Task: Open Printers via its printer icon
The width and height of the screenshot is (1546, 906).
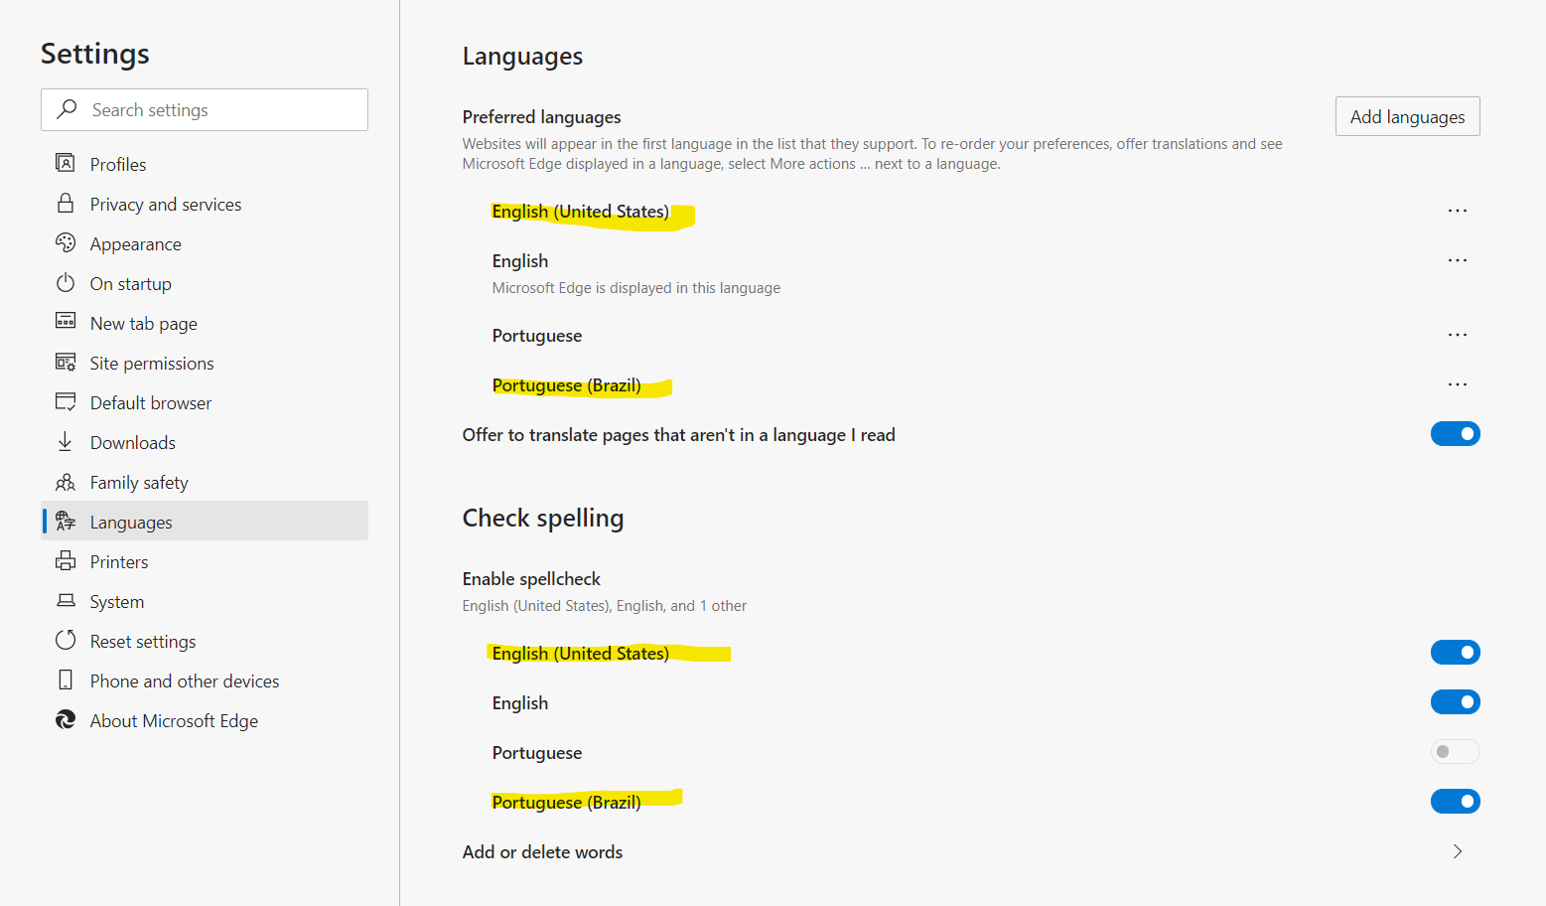Action: (66, 560)
